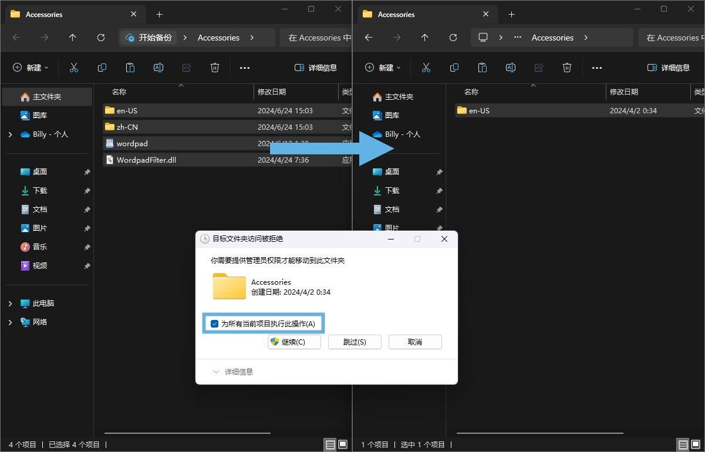705x452 pixels.
Task: Select 下载 in the left sidebar
Action: (x=40, y=191)
